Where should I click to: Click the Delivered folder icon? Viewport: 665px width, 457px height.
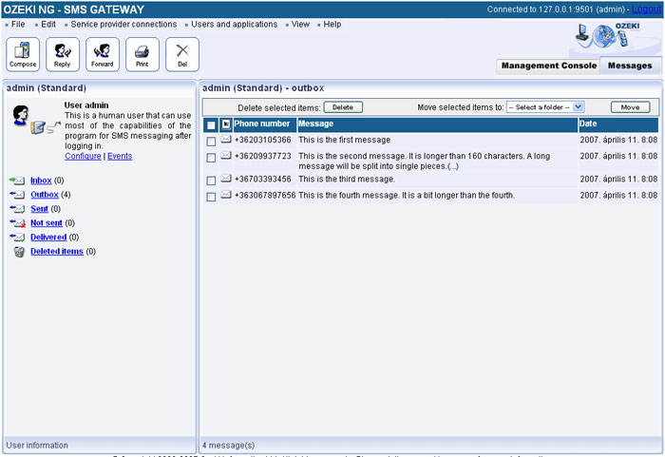(17, 238)
